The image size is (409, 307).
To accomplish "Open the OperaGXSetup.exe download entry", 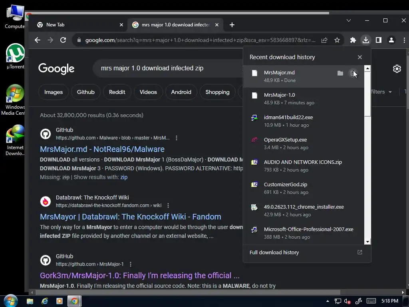I will pyautogui.click(x=304, y=144).
